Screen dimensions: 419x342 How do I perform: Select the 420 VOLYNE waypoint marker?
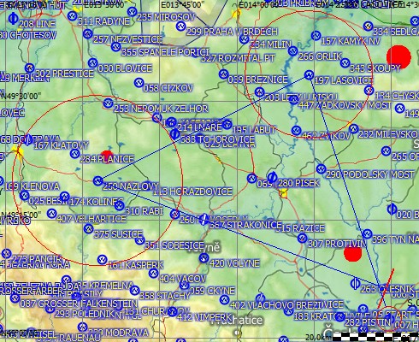pyautogui.click(x=204, y=258)
